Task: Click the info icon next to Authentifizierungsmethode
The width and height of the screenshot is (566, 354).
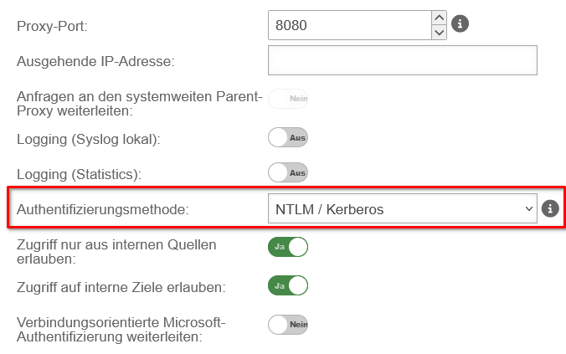Action: pyautogui.click(x=550, y=208)
